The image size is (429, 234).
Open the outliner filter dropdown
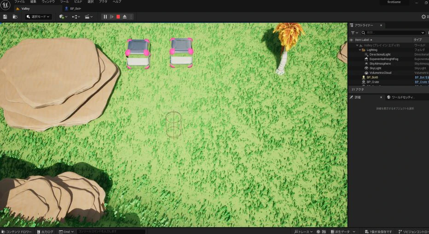pos(354,33)
